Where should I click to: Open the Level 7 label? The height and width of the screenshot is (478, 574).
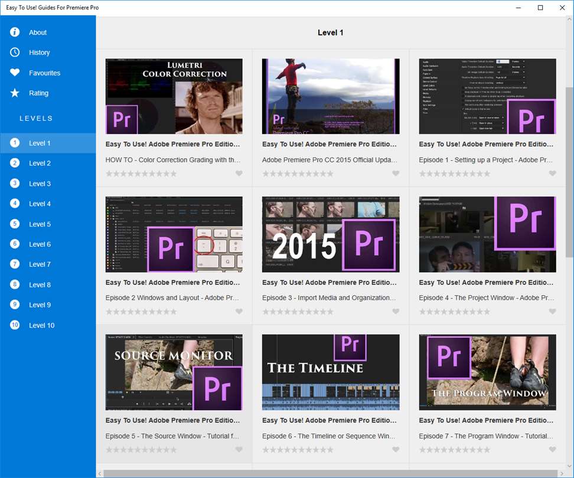point(40,264)
